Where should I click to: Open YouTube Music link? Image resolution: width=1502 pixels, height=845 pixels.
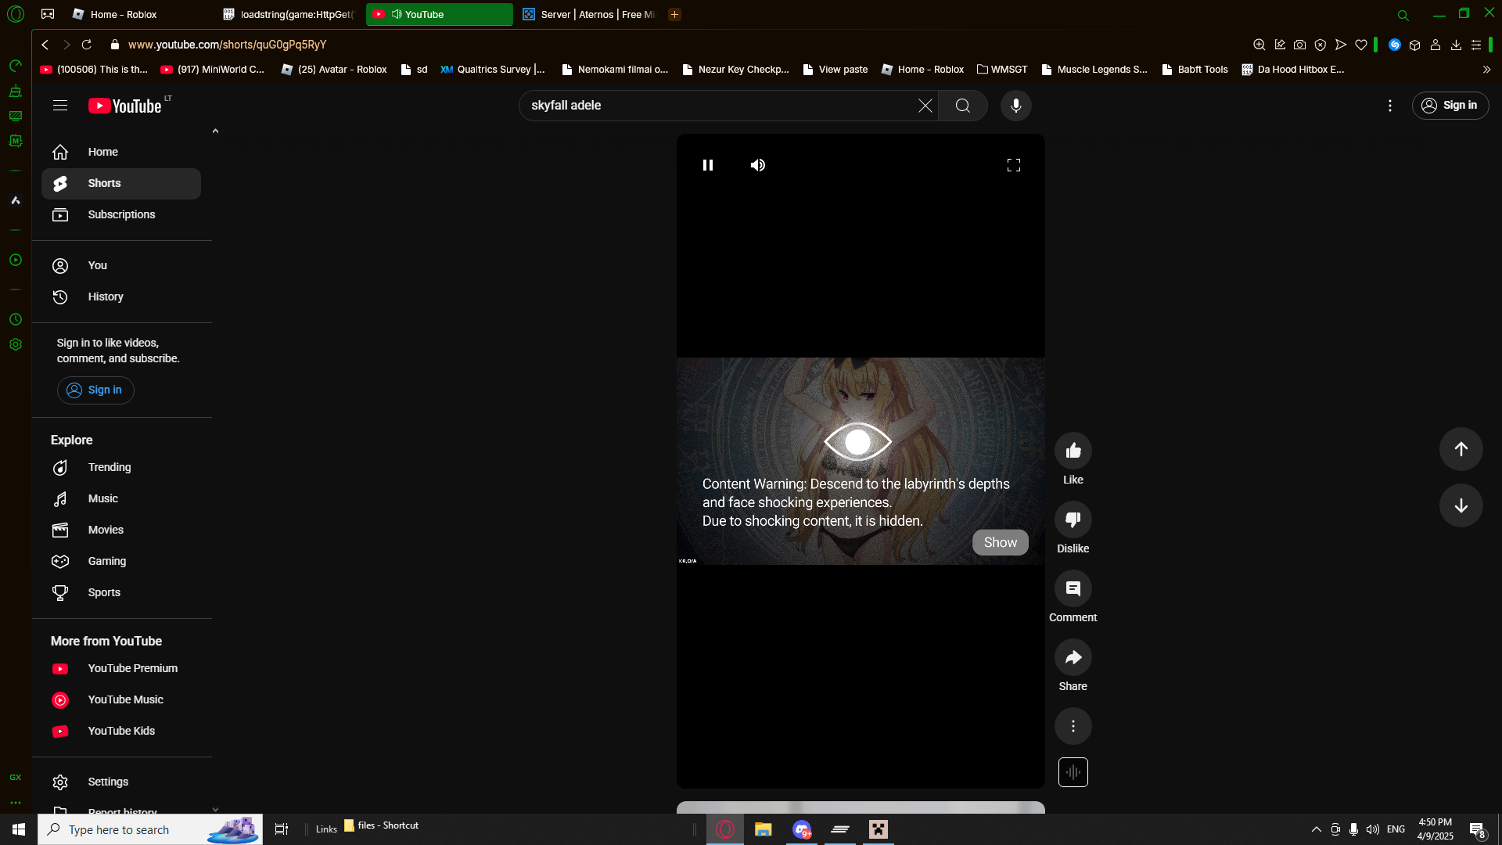pyautogui.click(x=121, y=700)
